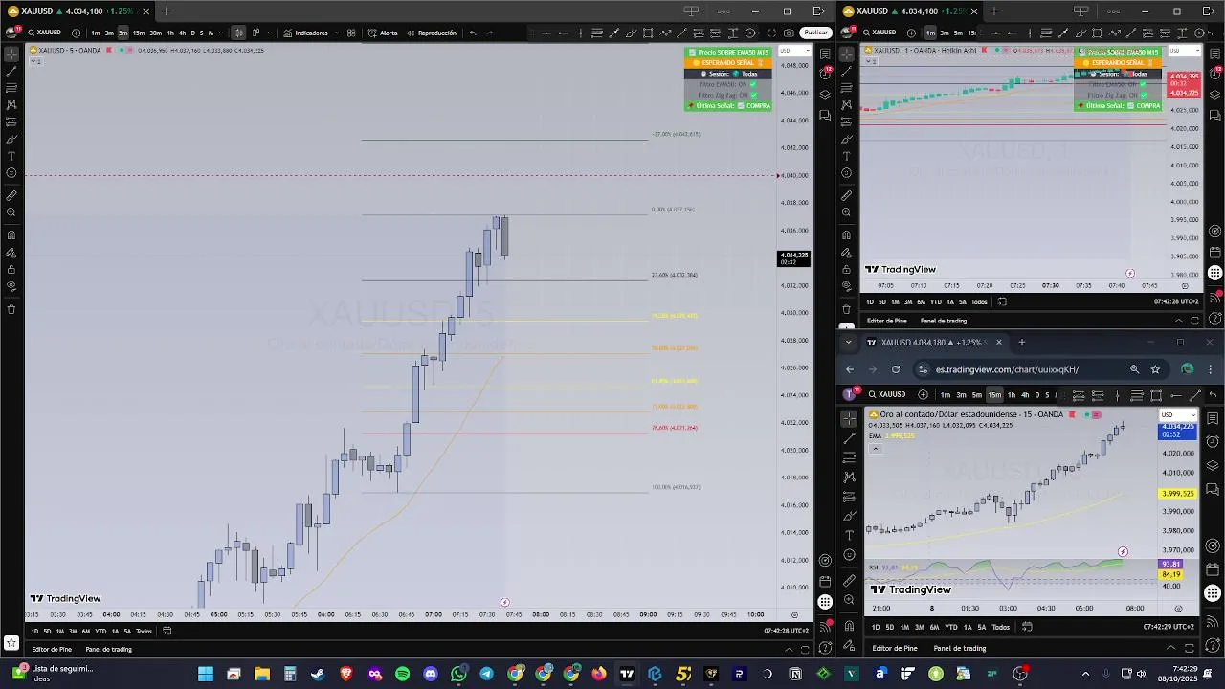Expand timeframe dropdown arrow in main toolbar

point(222,33)
